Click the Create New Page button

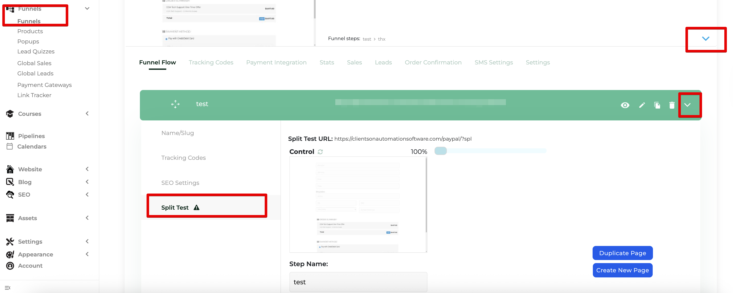tap(622, 270)
